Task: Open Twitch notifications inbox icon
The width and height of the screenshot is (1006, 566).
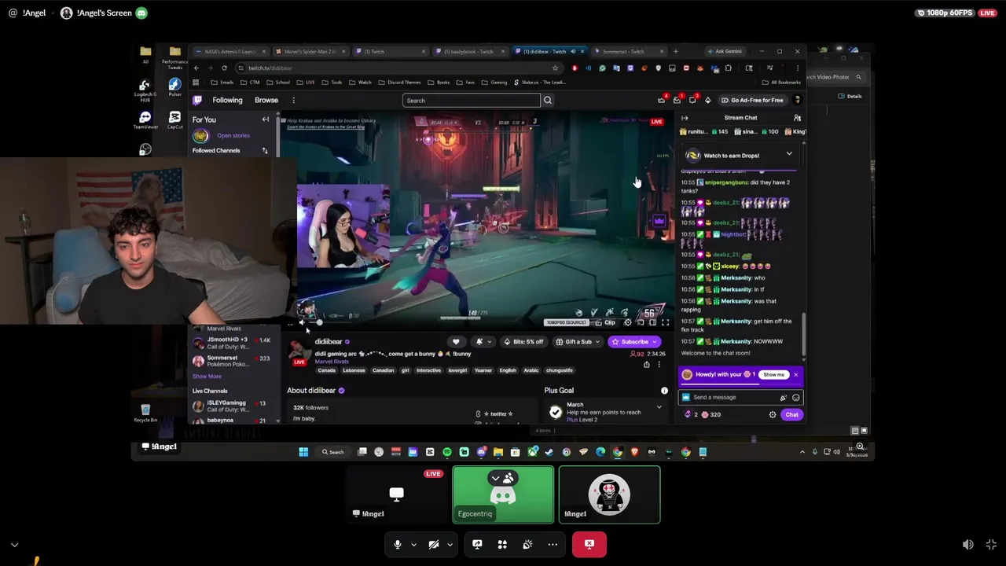Action: [x=677, y=100]
